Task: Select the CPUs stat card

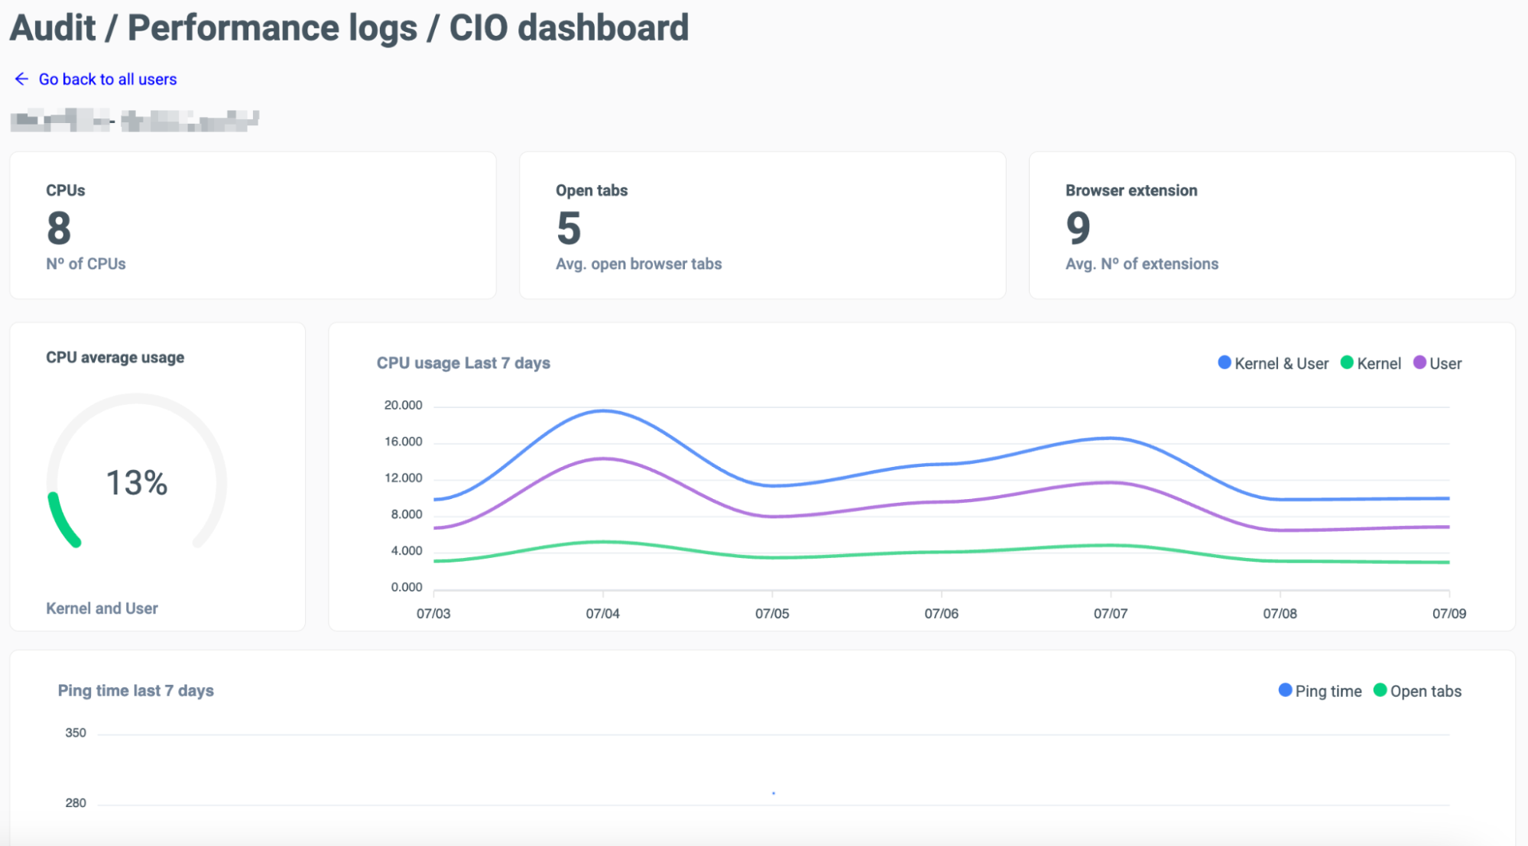Action: pyautogui.click(x=253, y=225)
